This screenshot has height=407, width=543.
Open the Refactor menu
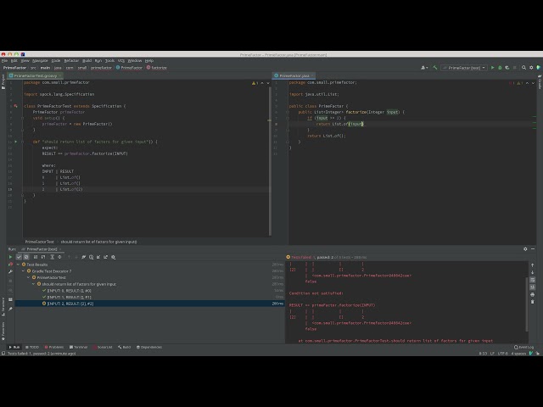71,60
